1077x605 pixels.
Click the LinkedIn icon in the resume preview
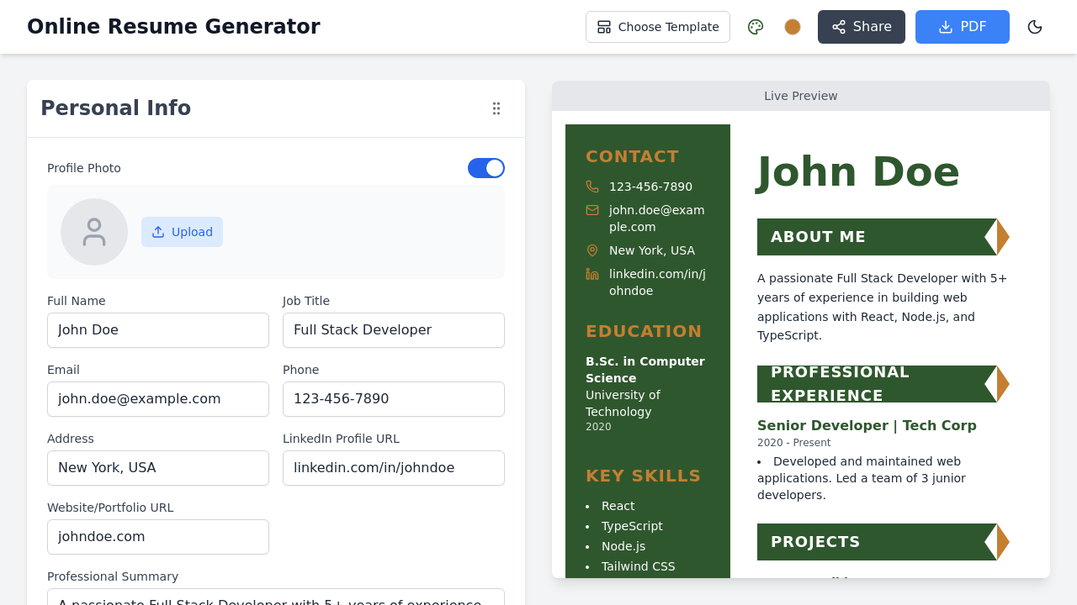tap(592, 273)
